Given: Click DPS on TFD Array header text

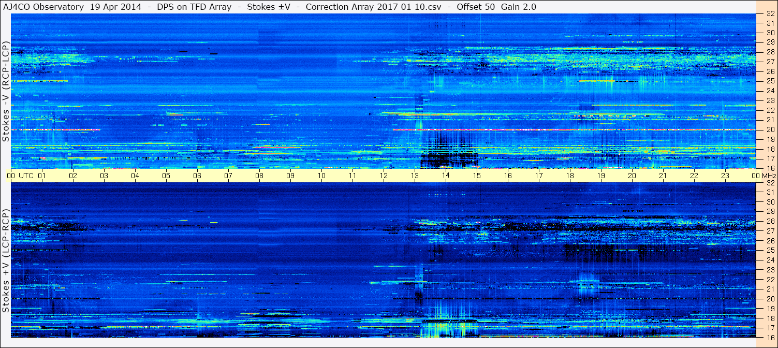Looking at the screenshot, I should 194,7.
